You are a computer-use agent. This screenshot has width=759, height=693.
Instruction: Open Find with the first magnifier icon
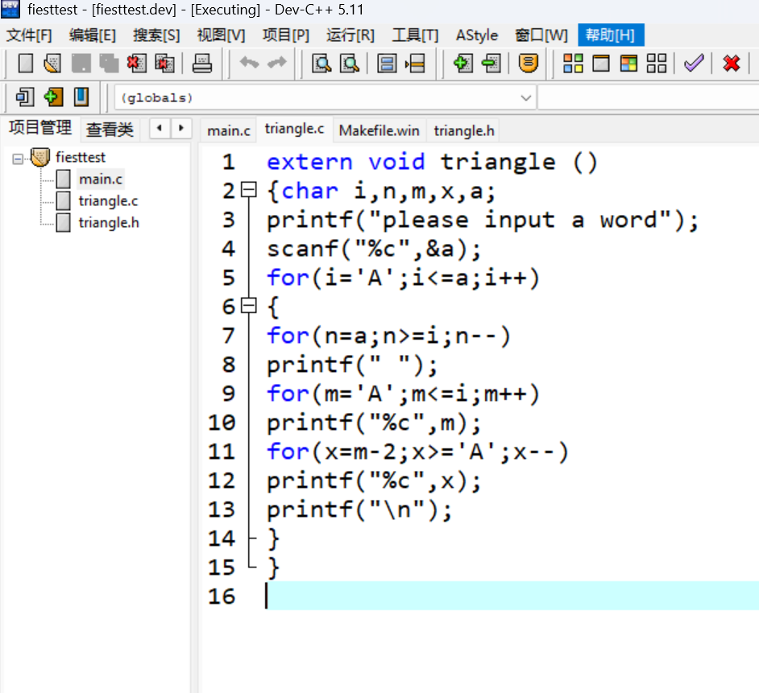tap(322, 64)
